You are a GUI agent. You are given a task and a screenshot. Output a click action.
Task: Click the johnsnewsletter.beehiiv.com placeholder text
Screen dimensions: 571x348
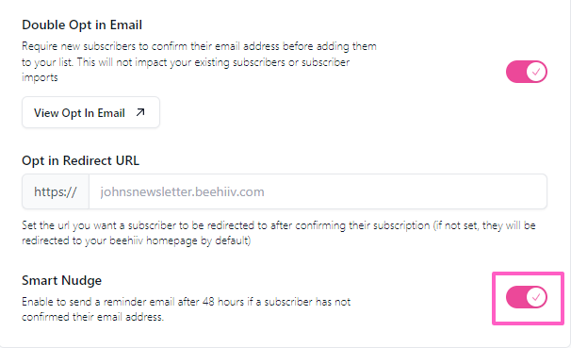(182, 191)
